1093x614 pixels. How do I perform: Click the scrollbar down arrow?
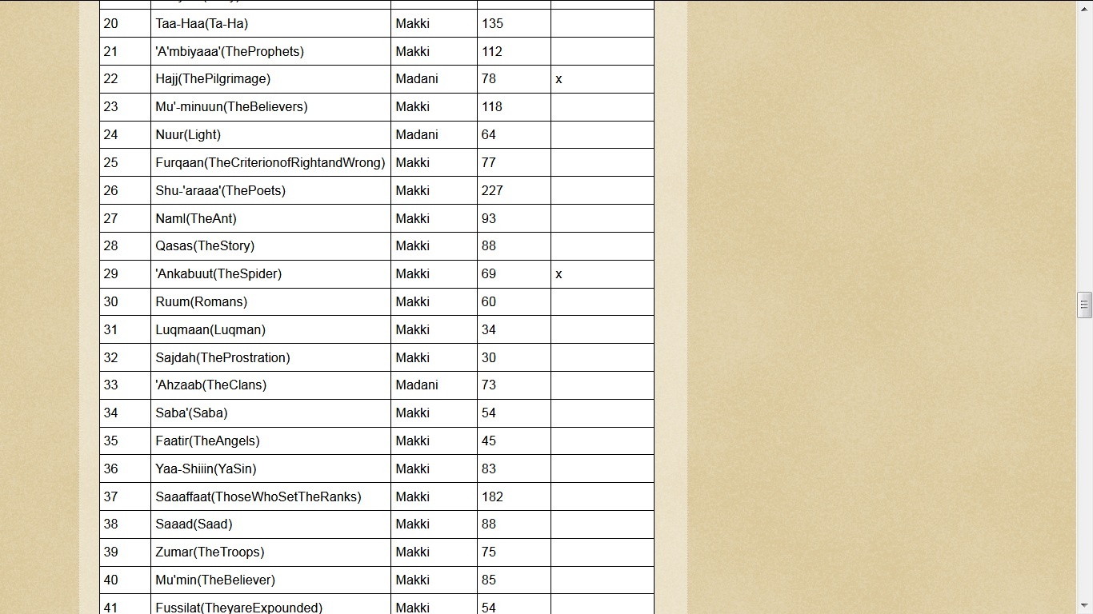coord(1085,607)
